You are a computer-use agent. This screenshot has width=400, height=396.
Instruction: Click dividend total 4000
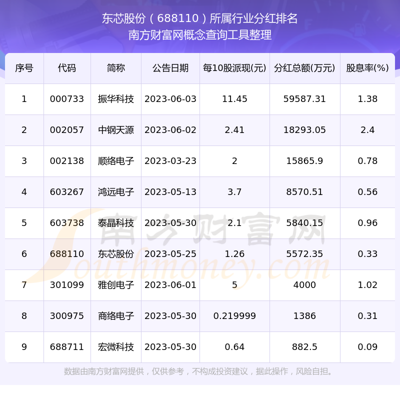pos(304,285)
